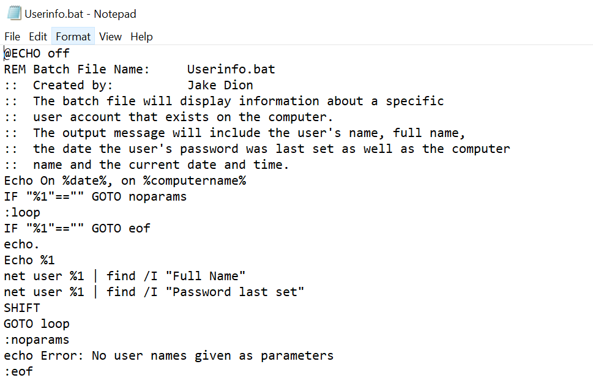Open the Edit menu

[x=38, y=37]
